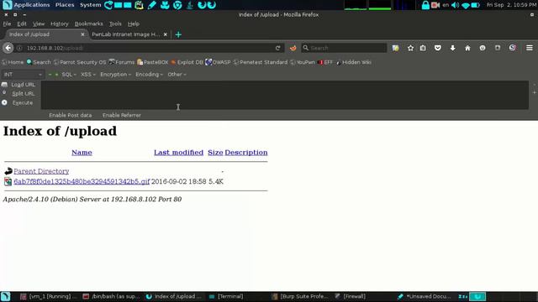Sort listing by Description column
Screen dimensions: 538x302
(246, 153)
